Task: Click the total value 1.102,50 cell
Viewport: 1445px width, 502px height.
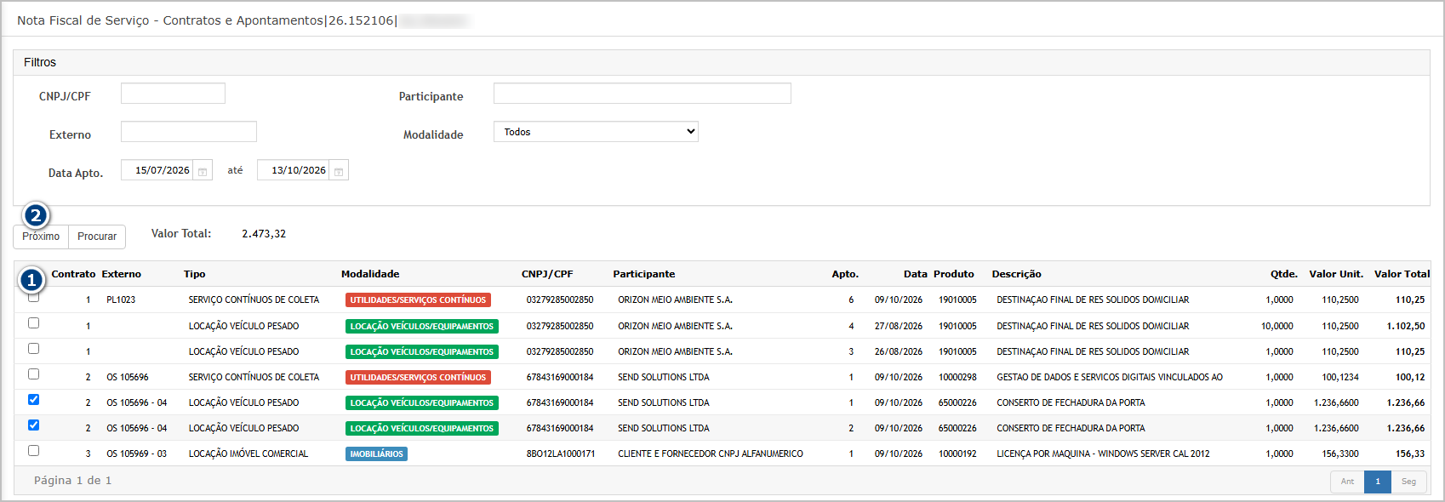Action: click(x=1406, y=327)
